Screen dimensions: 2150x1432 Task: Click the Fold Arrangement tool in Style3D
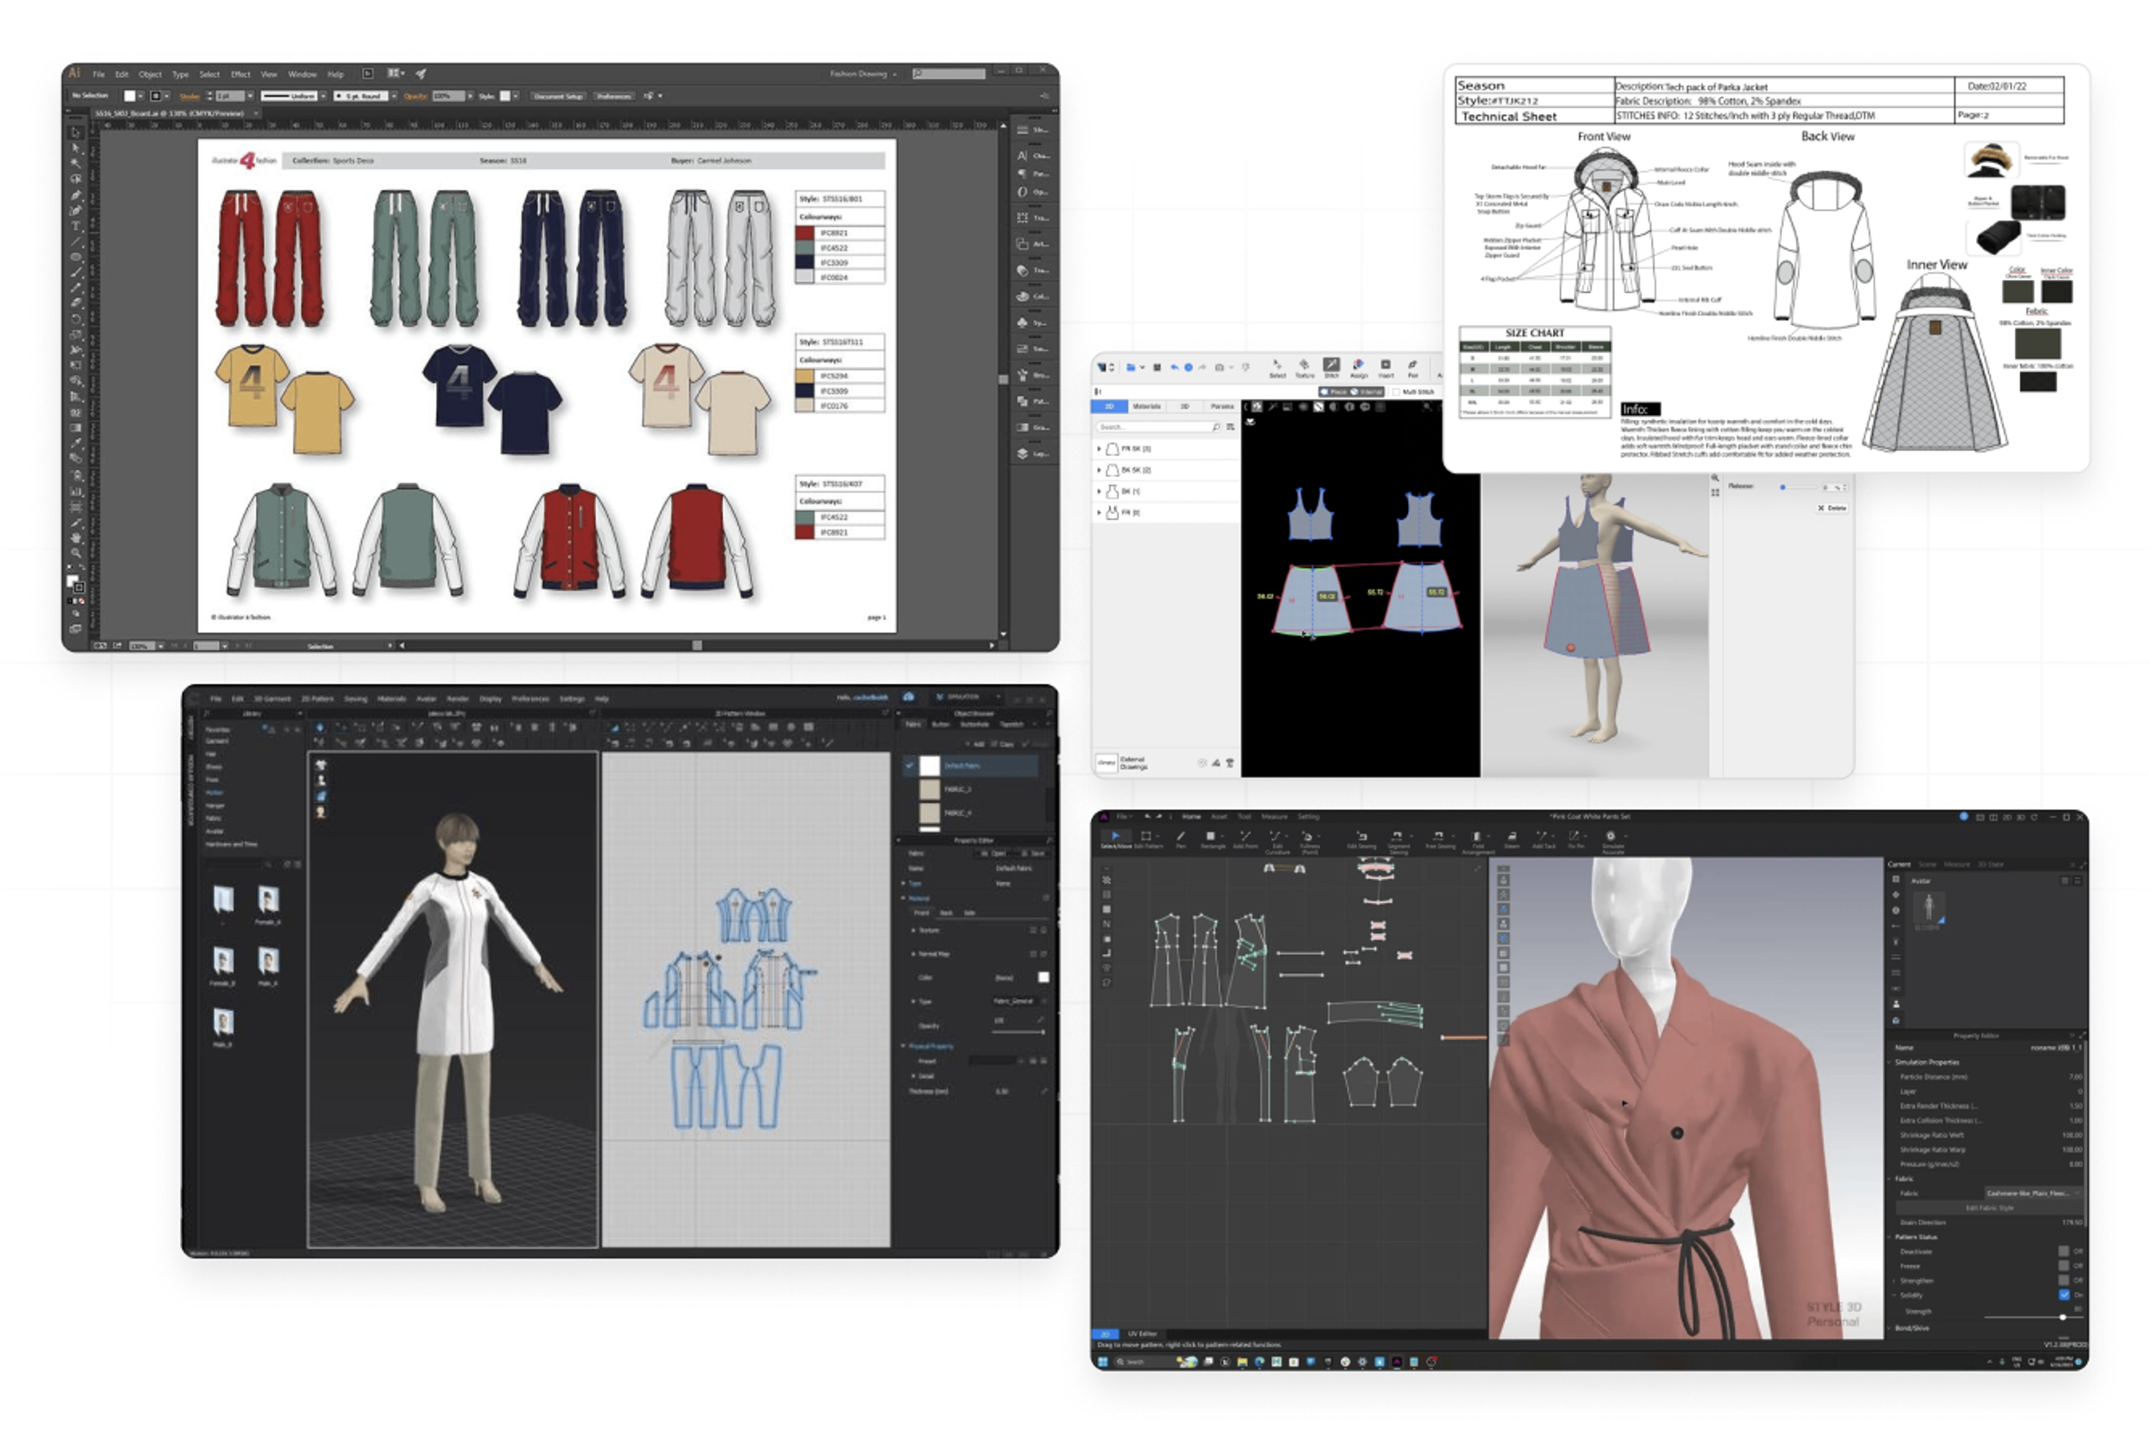pyautogui.click(x=1477, y=841)
